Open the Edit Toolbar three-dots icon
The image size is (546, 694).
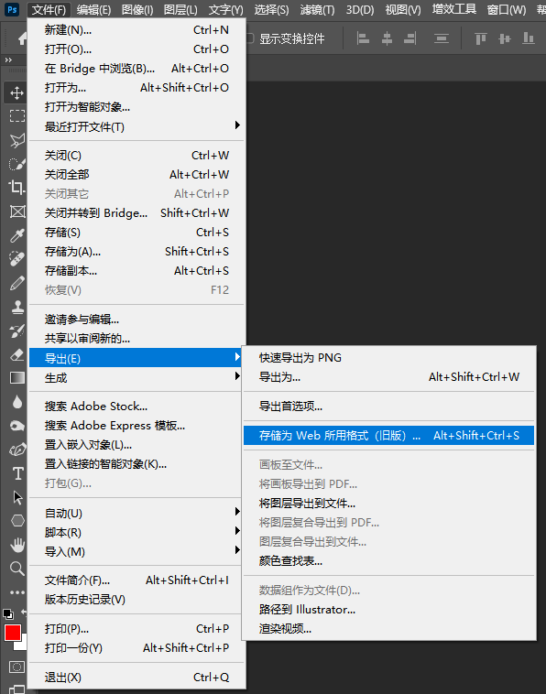pyautogui.click(x=16, y=592)
